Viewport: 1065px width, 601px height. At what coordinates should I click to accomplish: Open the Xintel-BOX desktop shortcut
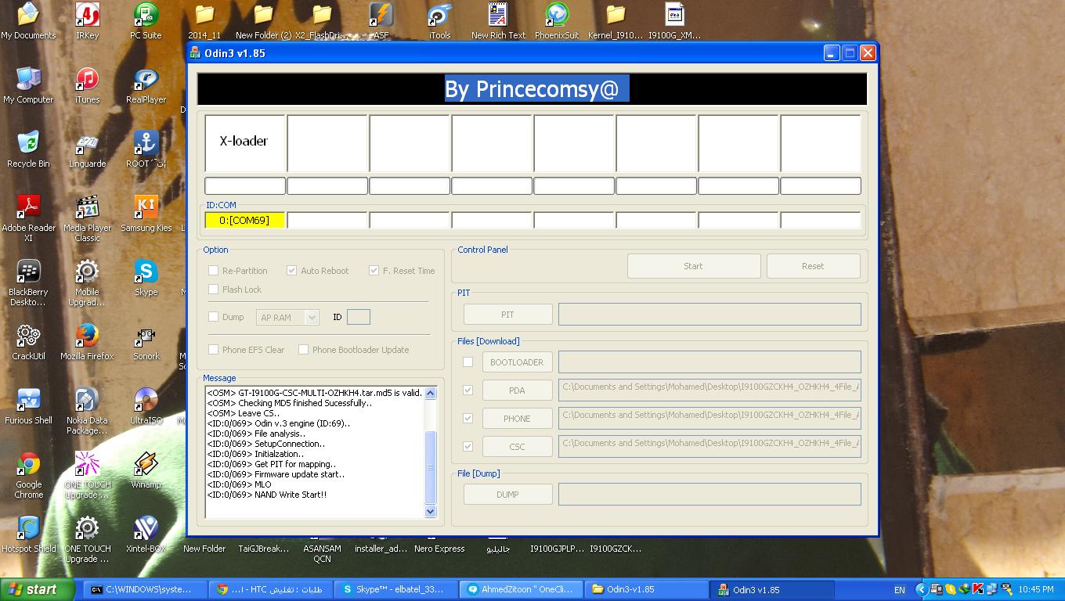[x=146, y=534]
